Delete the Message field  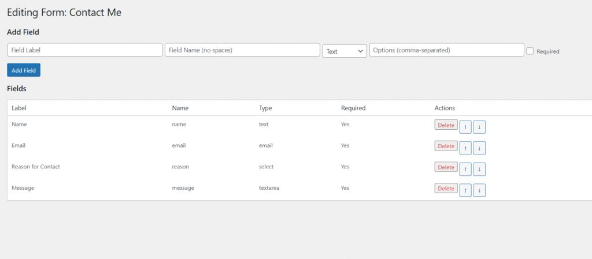(446, 188)
